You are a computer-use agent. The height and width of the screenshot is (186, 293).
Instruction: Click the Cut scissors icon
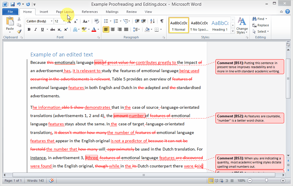(x=19, y=19)
